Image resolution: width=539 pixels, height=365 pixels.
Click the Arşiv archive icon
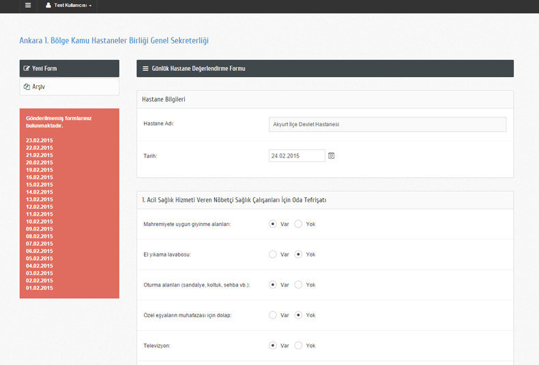(x=27, y=87)
